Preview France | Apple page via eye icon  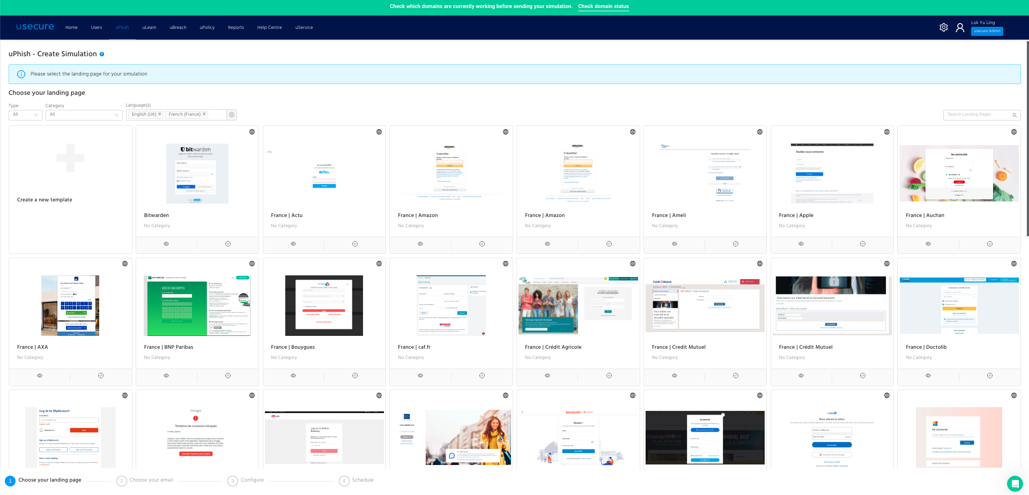click(x=801, y=244)
